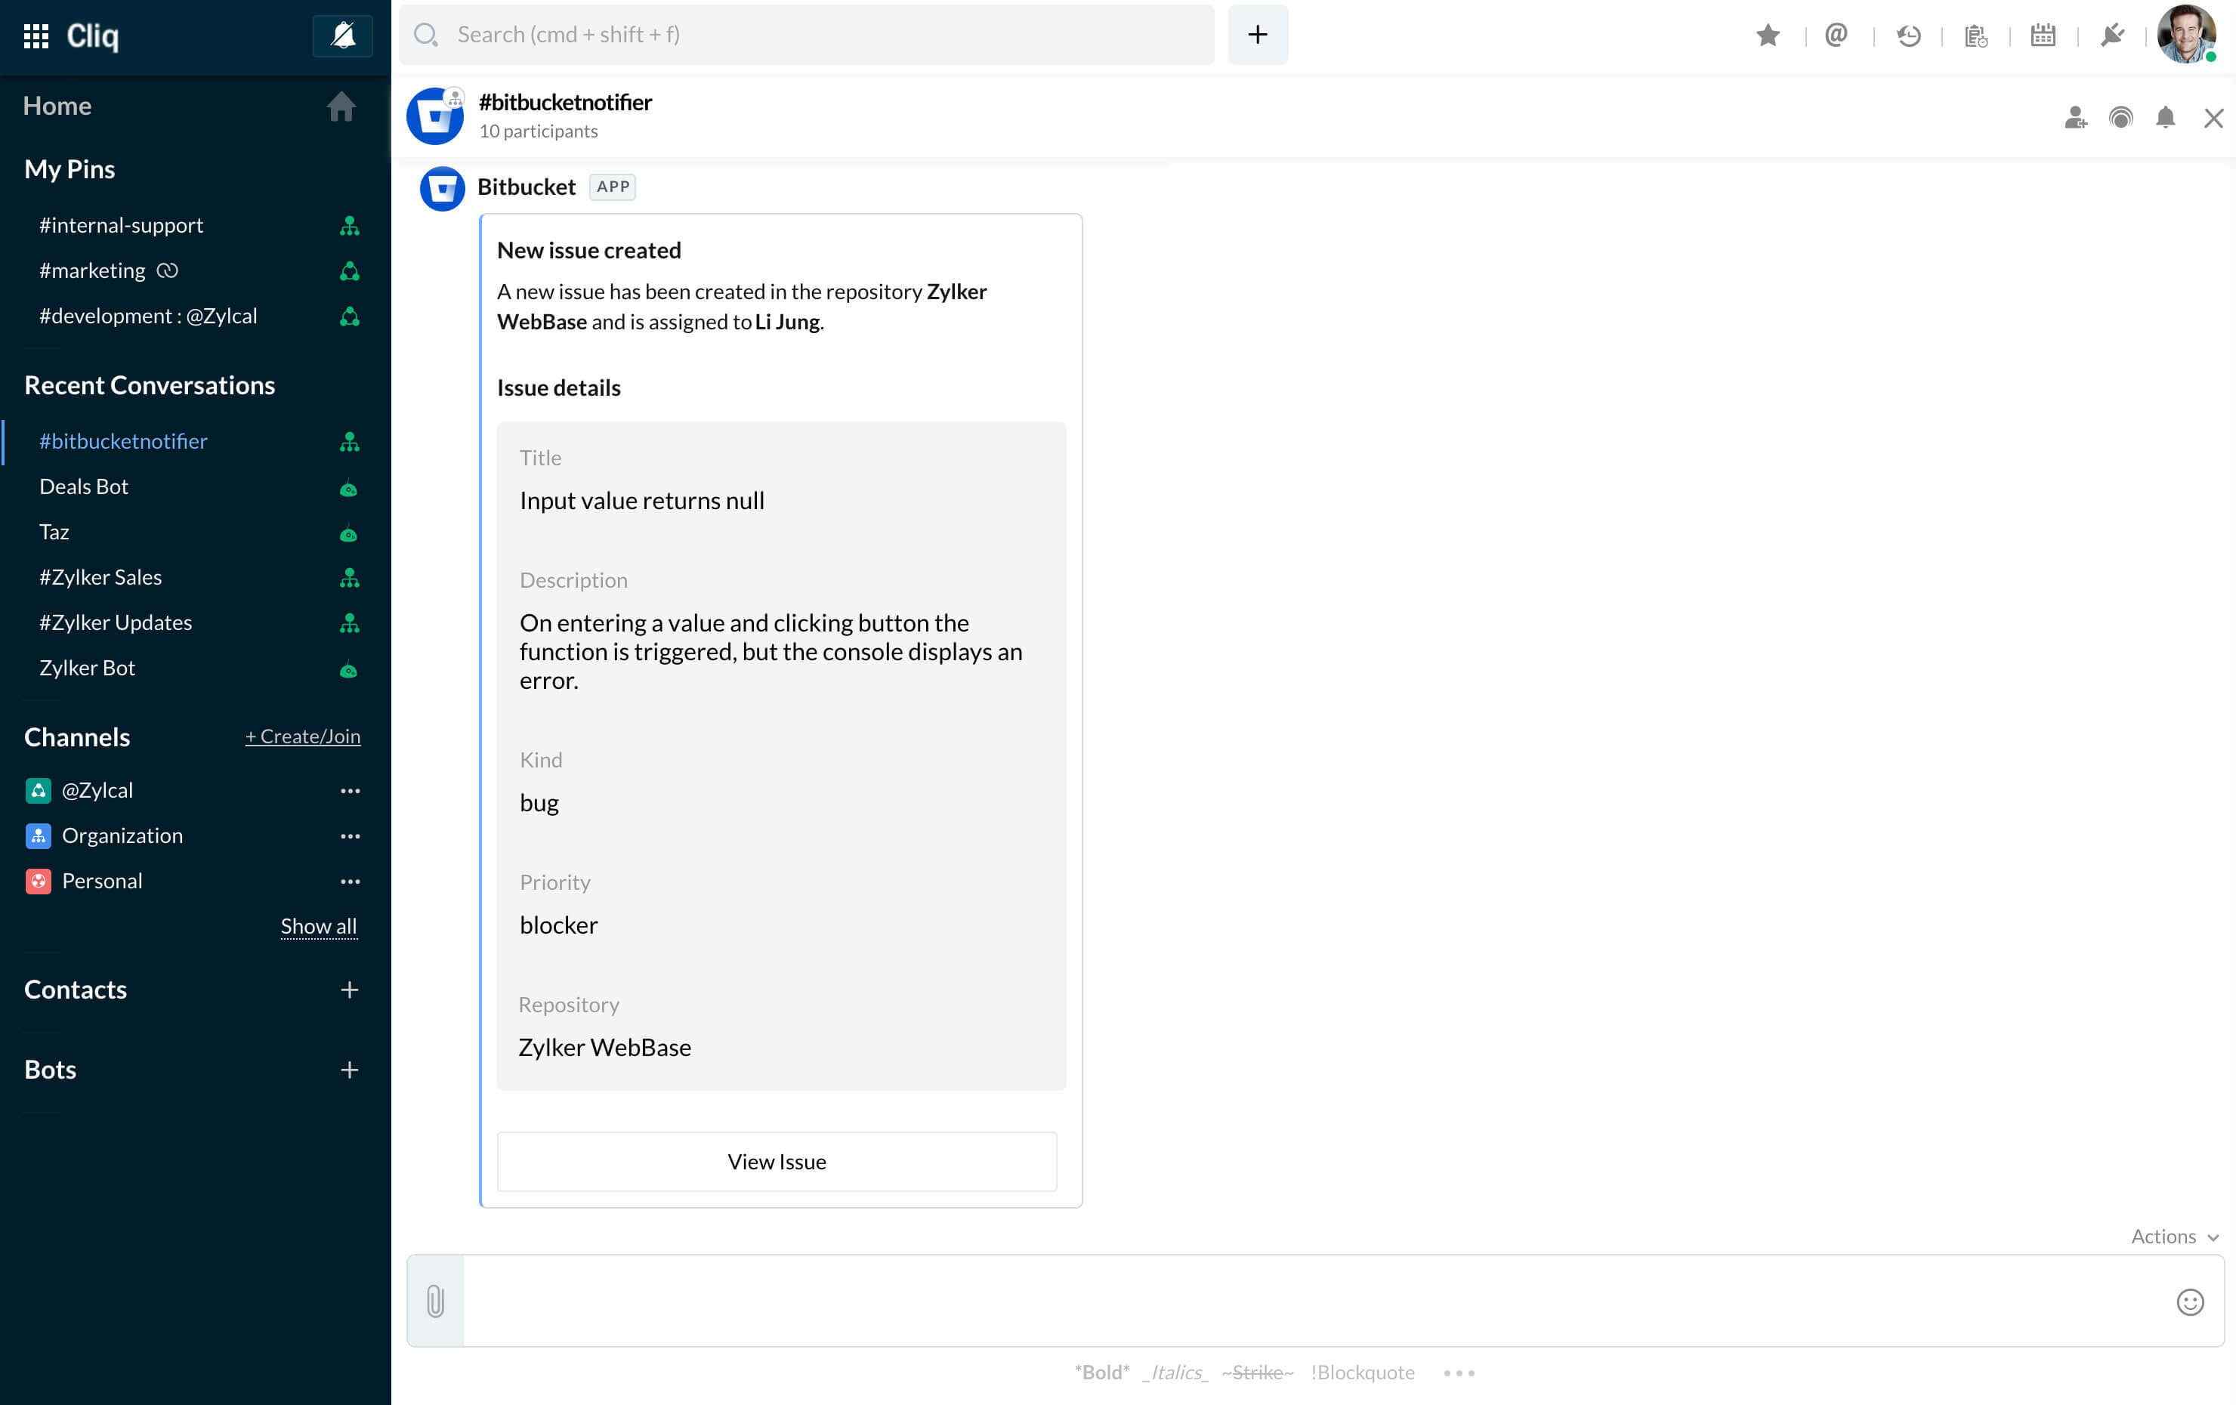Open the reminders clipboard icon

pyautogui.click(x=1976, y=36)
